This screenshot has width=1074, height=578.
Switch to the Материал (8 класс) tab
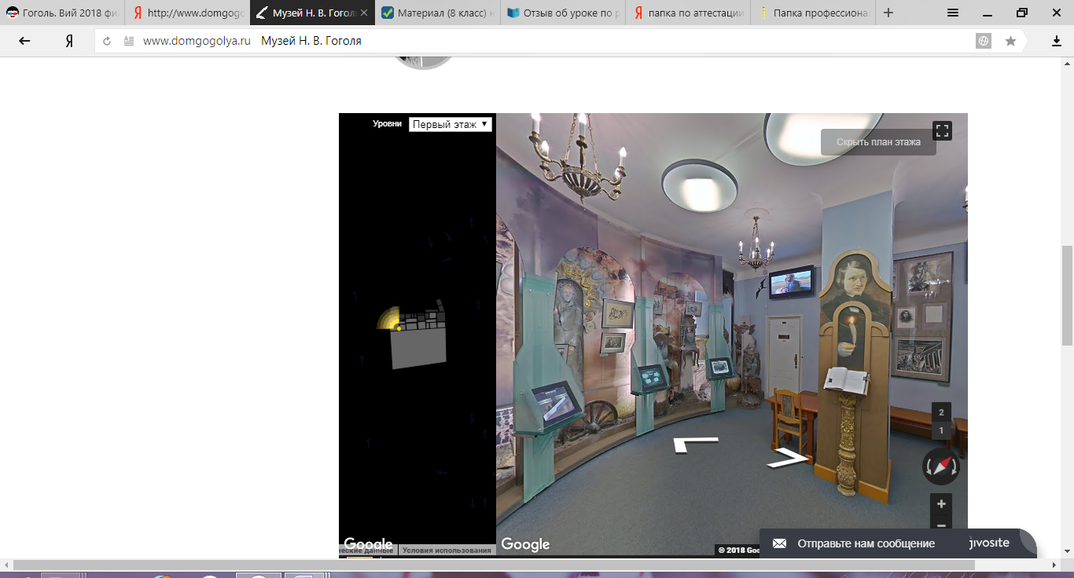[438, 13]
